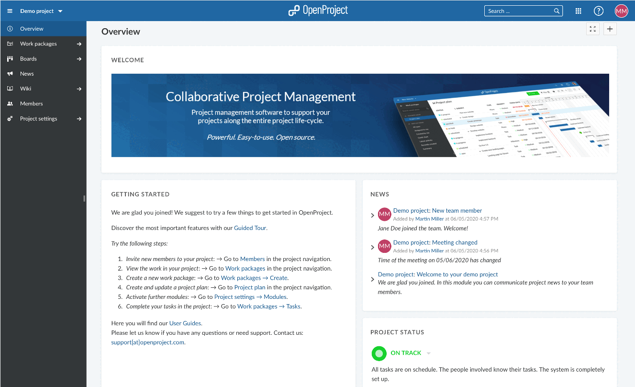Click the News megaphone icon in sidebar

click(x=10, y=73)
